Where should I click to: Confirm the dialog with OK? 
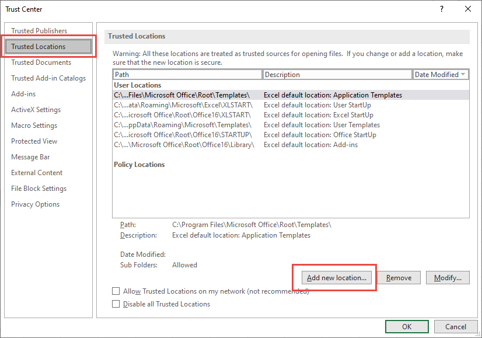(407, 327)
